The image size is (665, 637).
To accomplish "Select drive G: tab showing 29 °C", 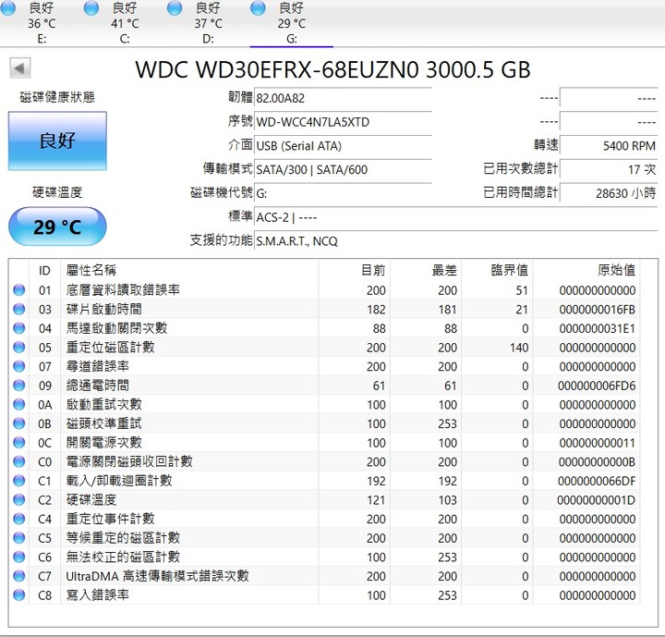I will [291, 23].
